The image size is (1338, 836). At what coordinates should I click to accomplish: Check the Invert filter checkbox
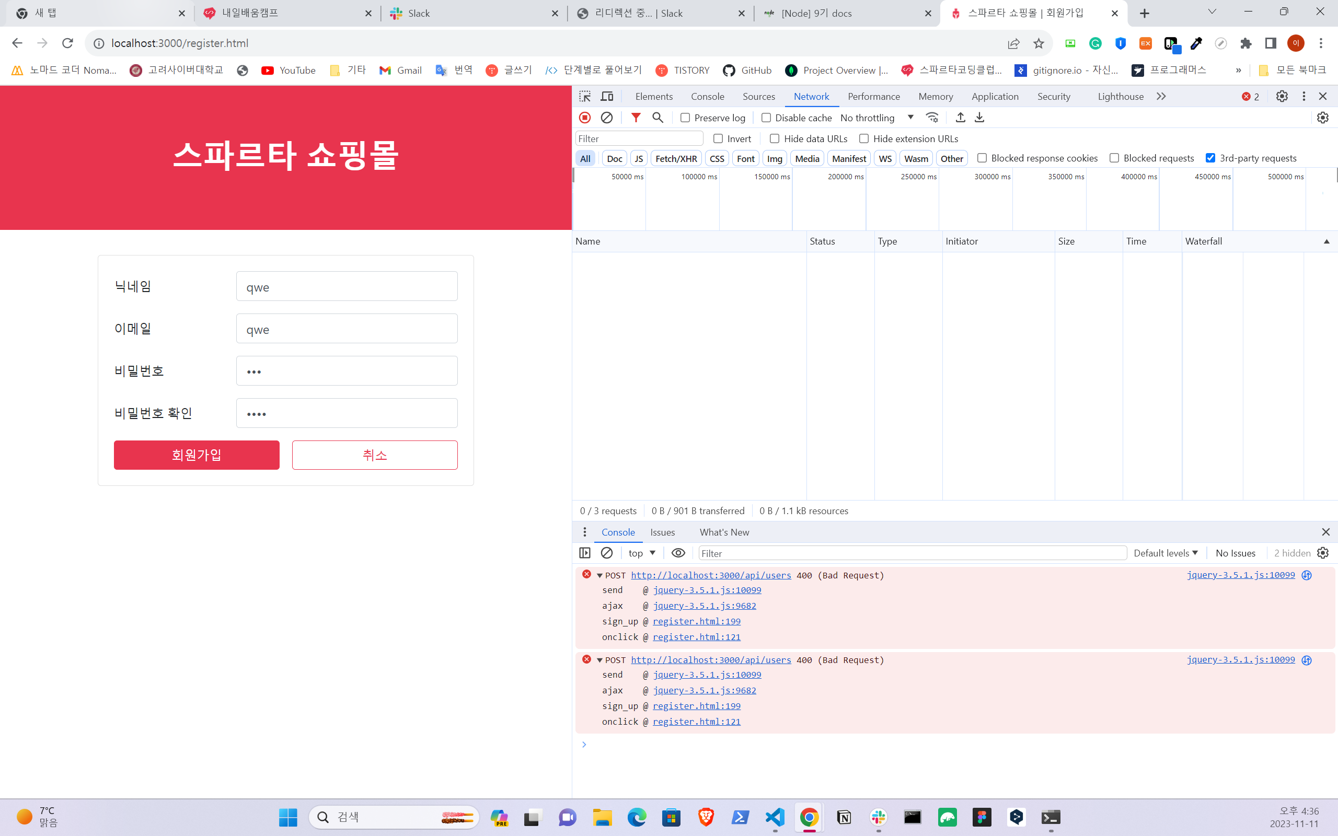click(718, 138)
